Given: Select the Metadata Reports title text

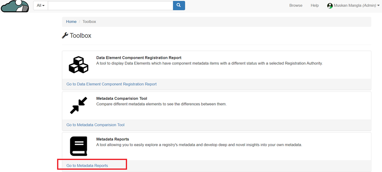Looking at the screenshot, I should click(112, 139).
